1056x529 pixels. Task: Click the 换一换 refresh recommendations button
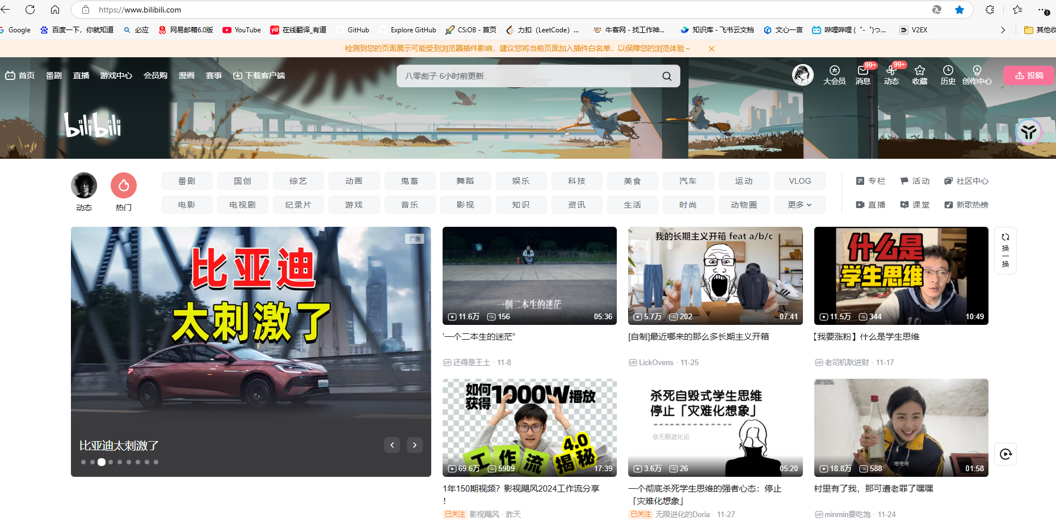[1005, 250]
